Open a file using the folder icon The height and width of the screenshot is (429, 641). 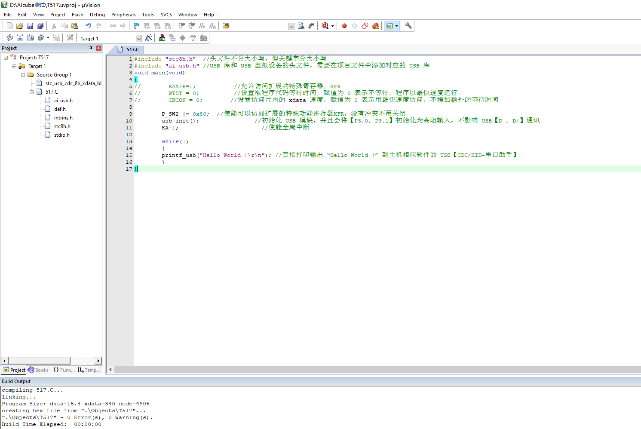pos(20,26)
